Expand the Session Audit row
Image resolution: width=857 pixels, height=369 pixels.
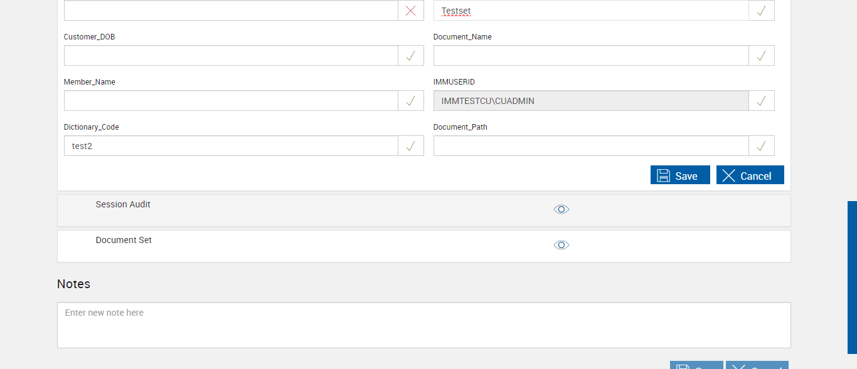123,204
